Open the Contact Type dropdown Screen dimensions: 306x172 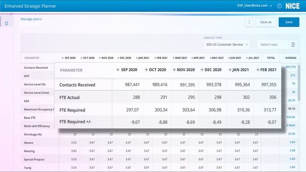click(x=227, y=44)
